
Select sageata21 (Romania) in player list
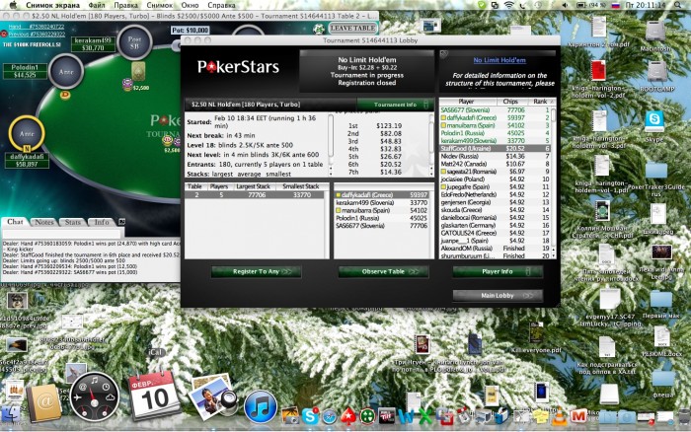pos(495,172)
